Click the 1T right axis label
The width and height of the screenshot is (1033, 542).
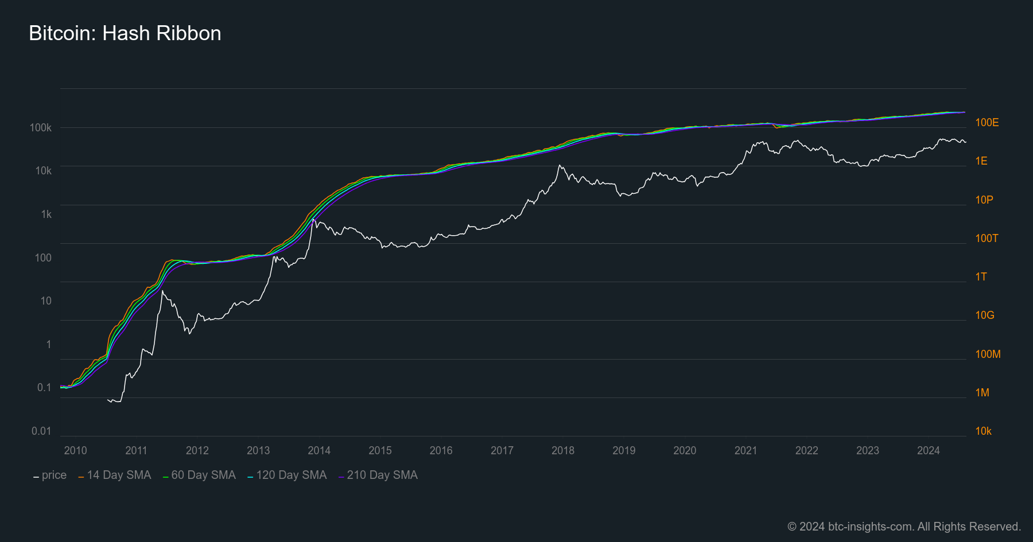pos(981,277)
